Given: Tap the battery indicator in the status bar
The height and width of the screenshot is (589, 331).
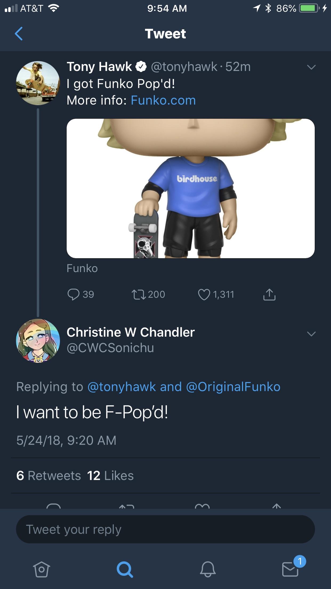Looking at the screenshot, I should (309, 8).
